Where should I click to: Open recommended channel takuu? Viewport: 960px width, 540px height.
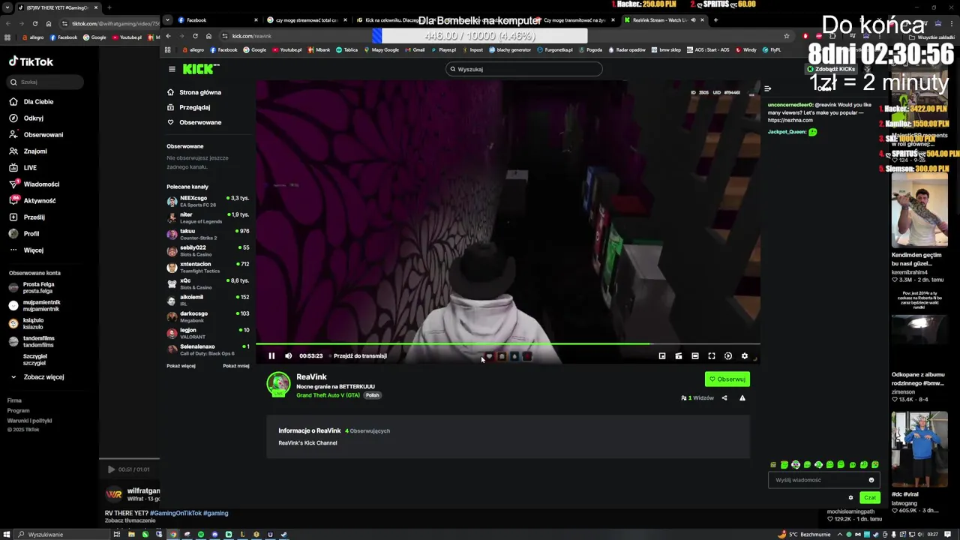point(208,234)
